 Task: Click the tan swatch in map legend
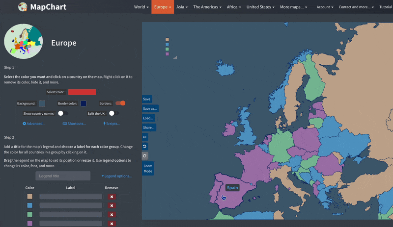click(167, 40)
